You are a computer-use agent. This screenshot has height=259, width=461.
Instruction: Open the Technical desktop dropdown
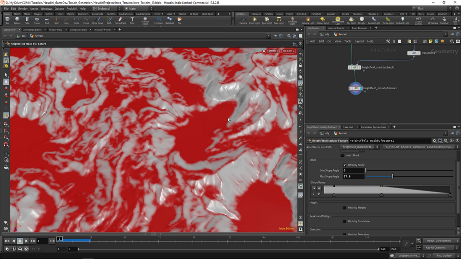pyautogui.click(x=107, y=8)
